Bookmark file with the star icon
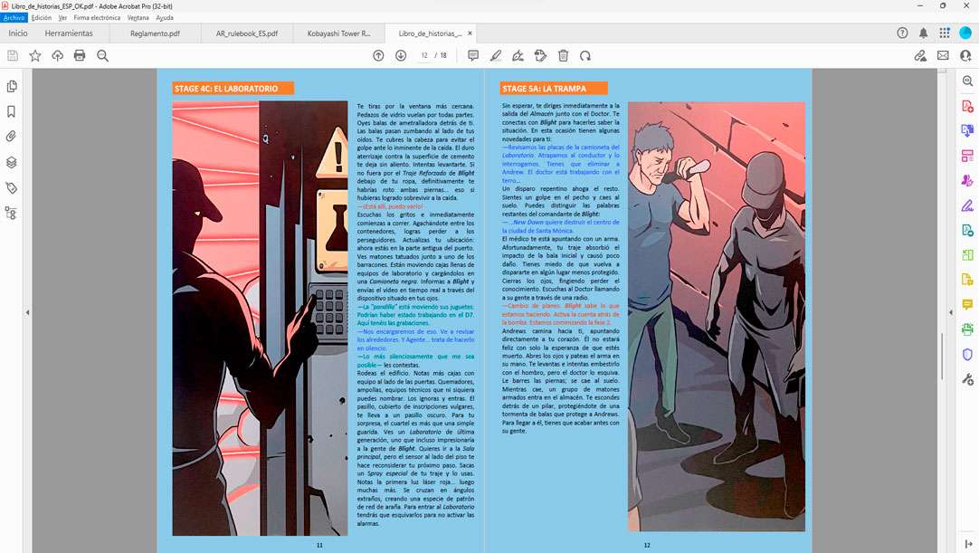 [35, 55]
